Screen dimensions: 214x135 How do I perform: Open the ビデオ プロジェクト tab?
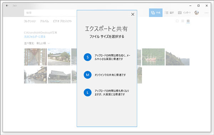[62, 21]
